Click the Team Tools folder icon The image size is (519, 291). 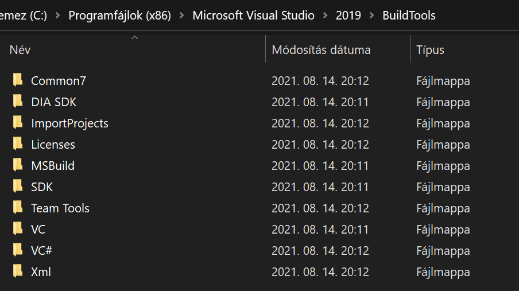(18, 208)
